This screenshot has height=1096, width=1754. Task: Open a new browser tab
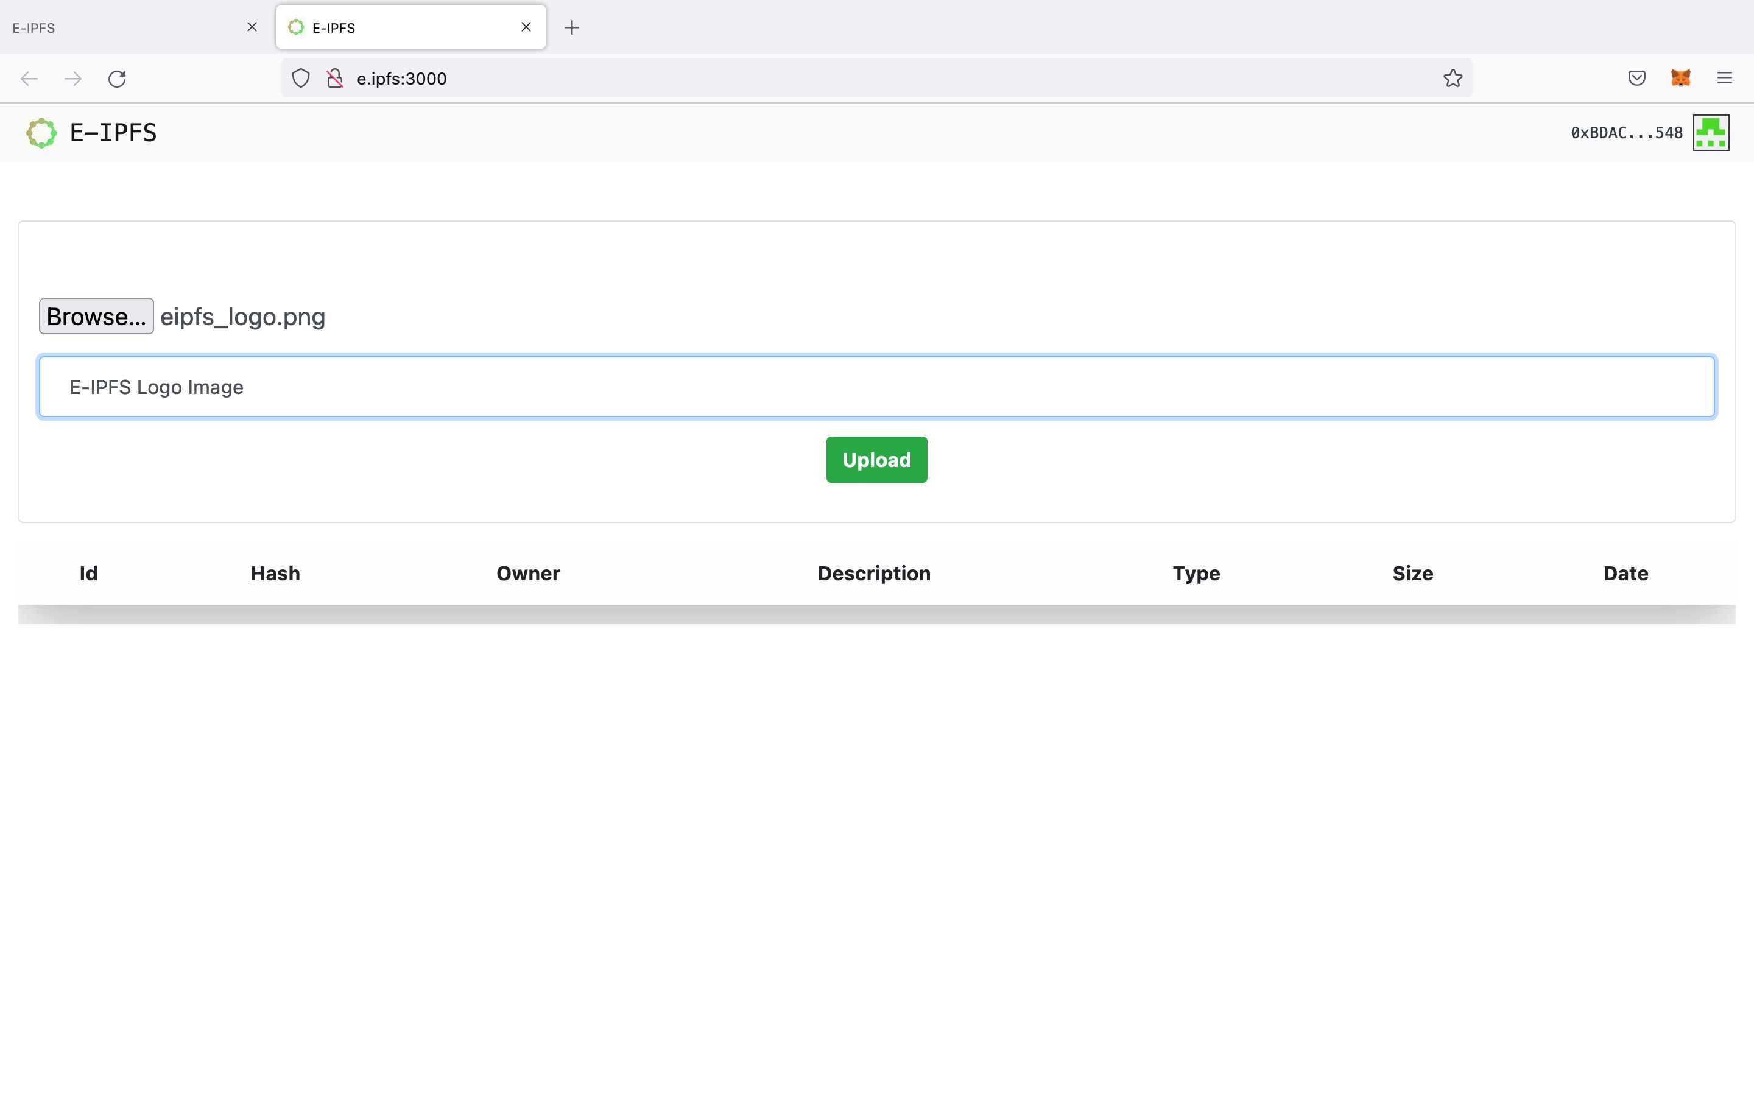click(x=572, y=27)
